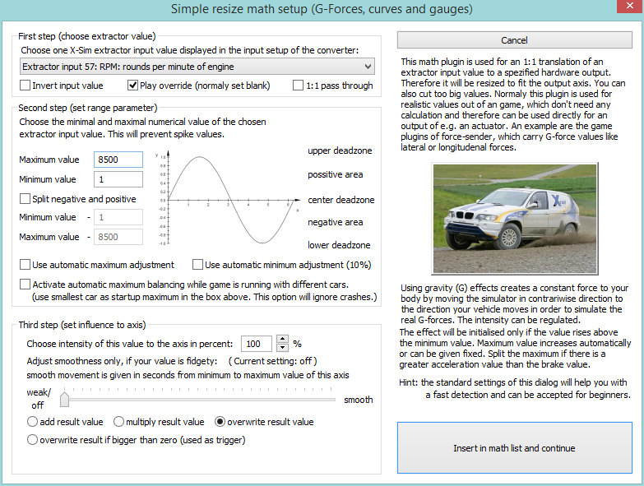The width and height of the screenshot is (644, 486).
Task: Click the Cancel button
Action: [515, 40]
